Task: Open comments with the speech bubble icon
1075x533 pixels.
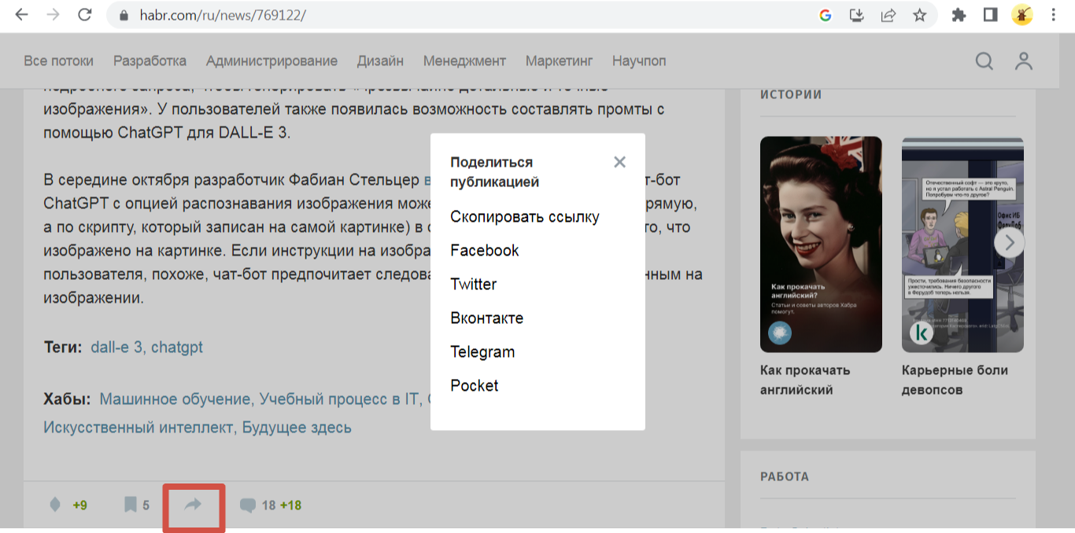Action: [x=248, y=505]
